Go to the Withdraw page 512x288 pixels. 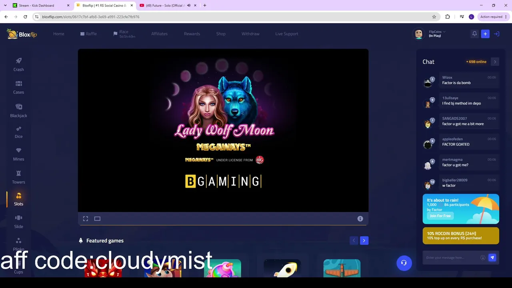[x=250, y=34]
